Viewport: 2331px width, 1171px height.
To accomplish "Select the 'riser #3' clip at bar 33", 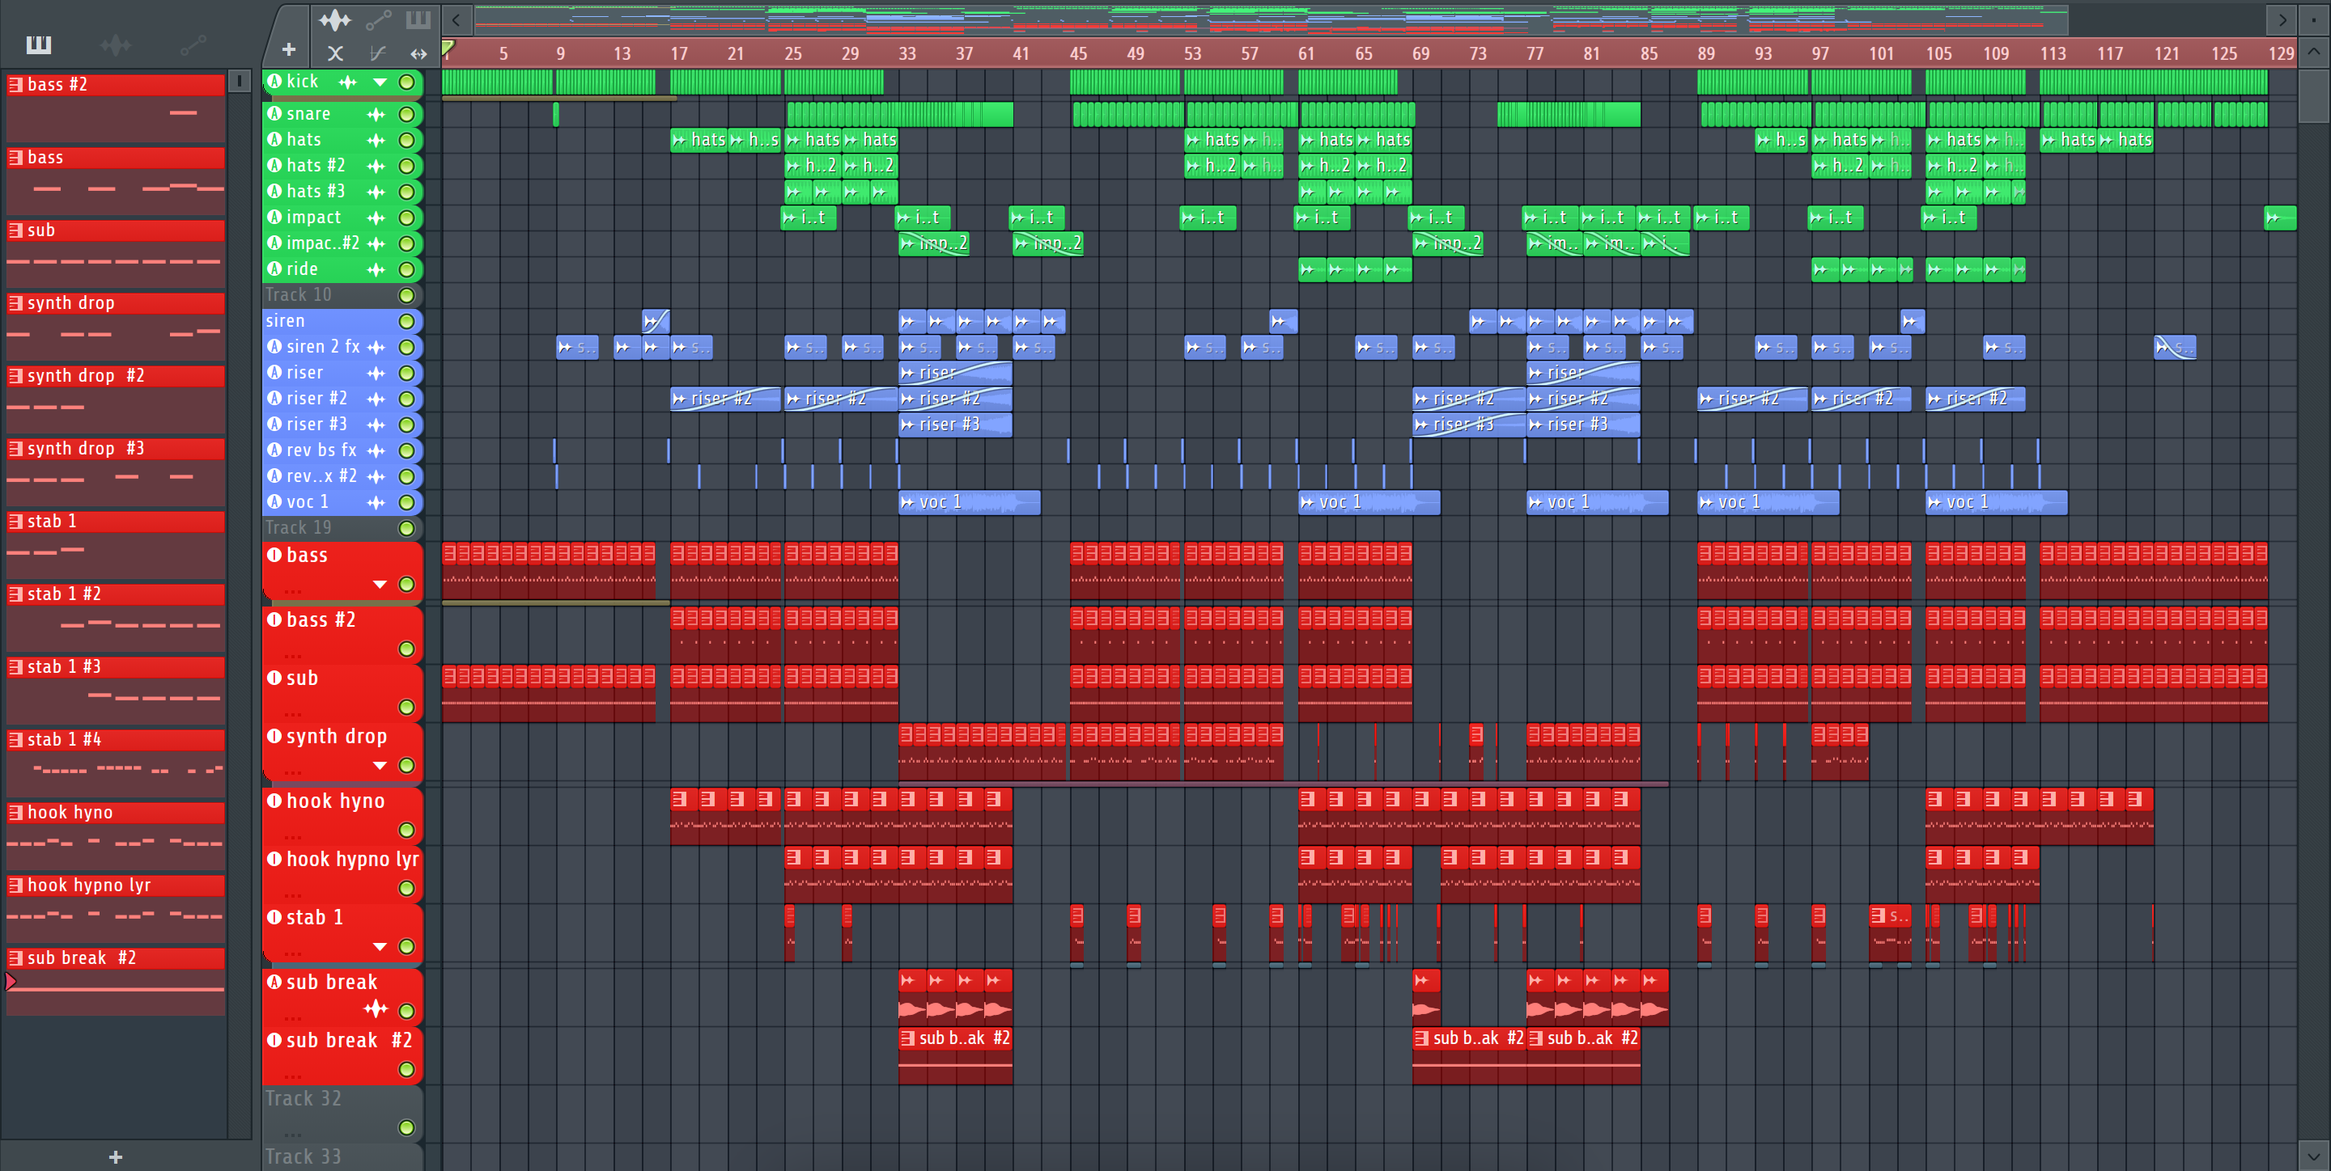I will 955,425.
